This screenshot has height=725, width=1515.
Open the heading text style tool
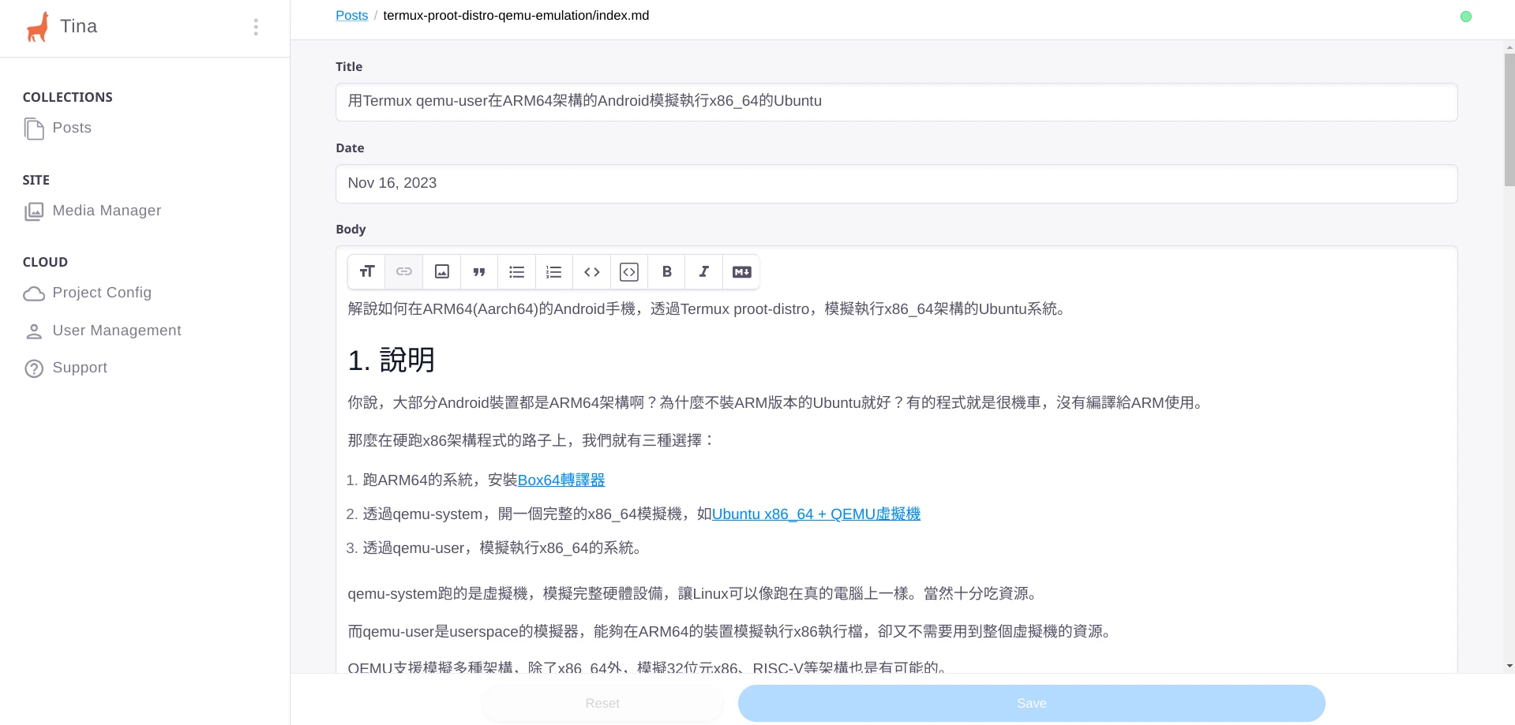[x=366, y=272]
